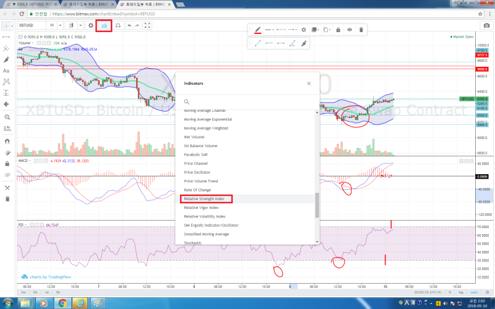Screen dimensions: 495x309
Task: Click the indicator search field
Action: [248, 101]
